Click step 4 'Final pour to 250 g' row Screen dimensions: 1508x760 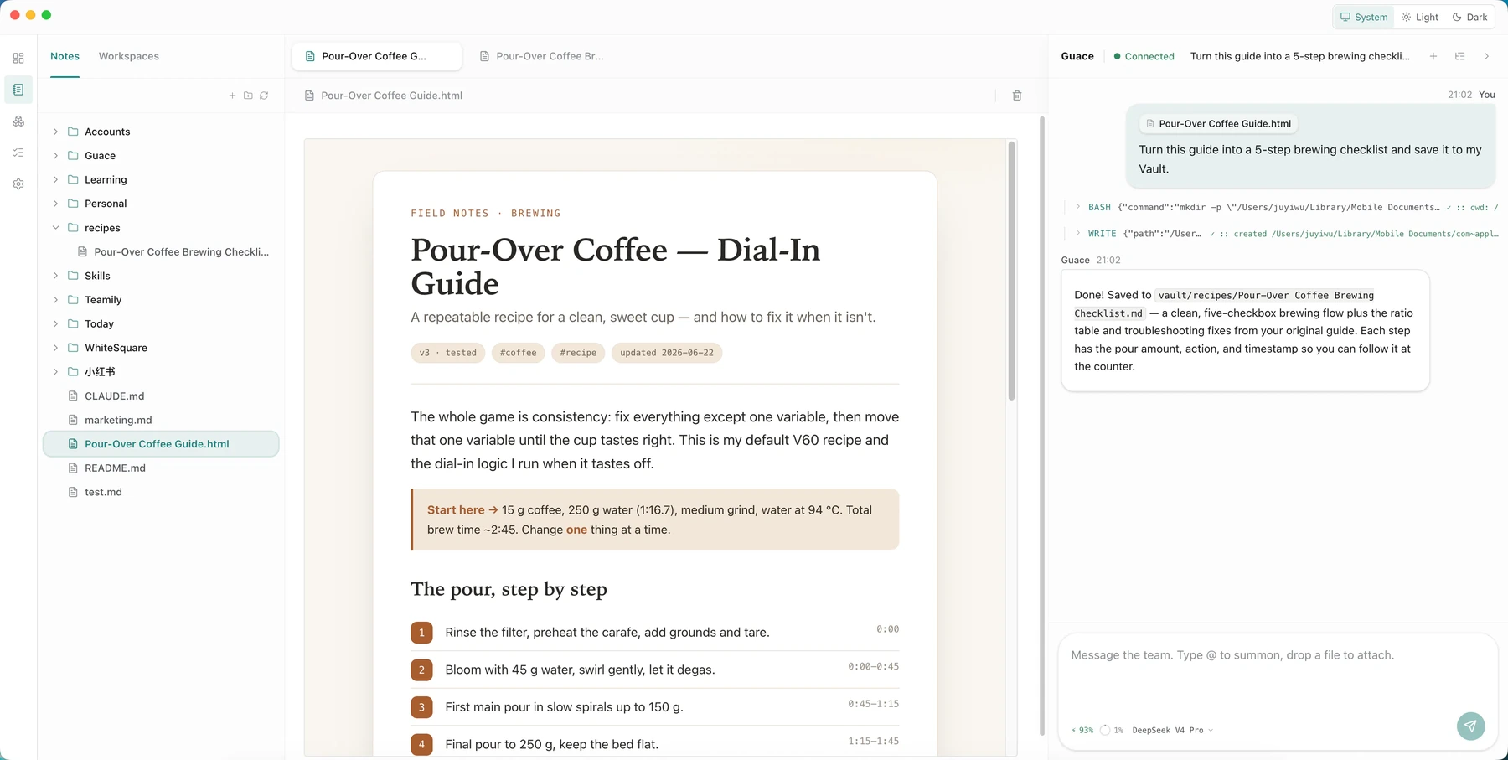click(x=654, y=744)
